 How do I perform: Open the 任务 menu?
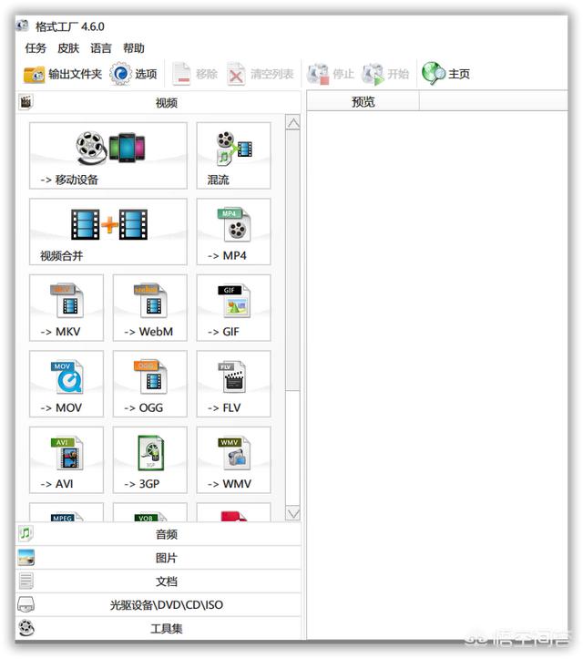[36, 48]
